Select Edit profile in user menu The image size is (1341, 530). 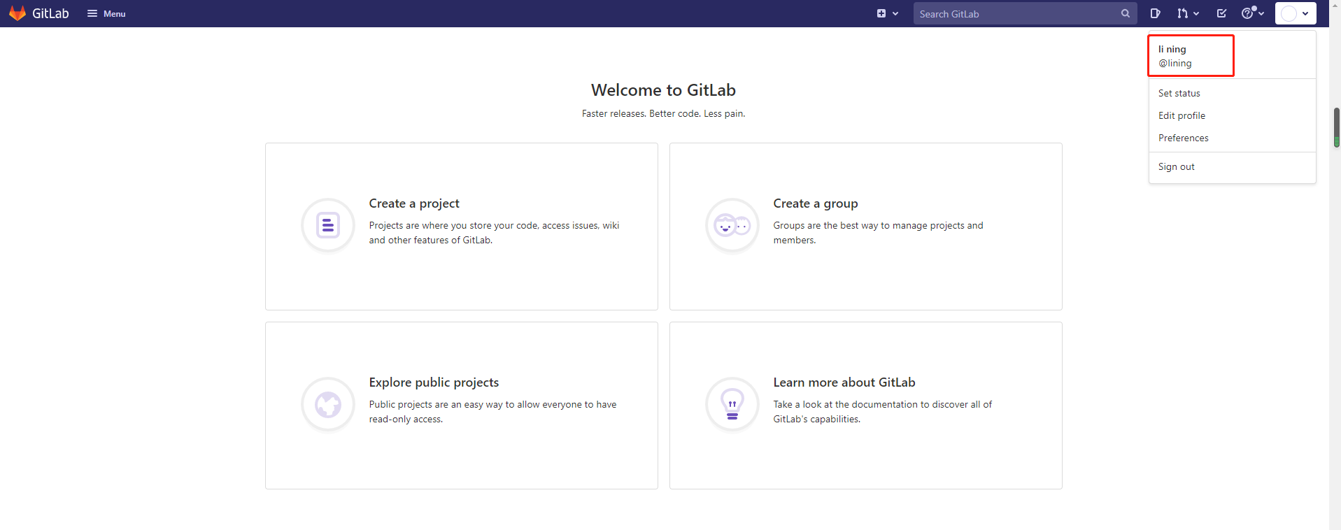1182,115
